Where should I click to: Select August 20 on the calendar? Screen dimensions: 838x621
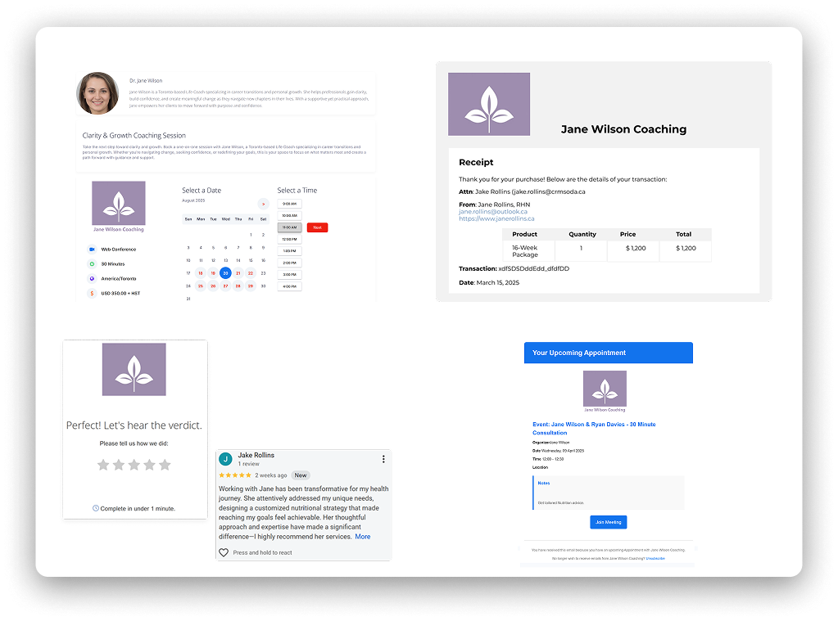226,272
